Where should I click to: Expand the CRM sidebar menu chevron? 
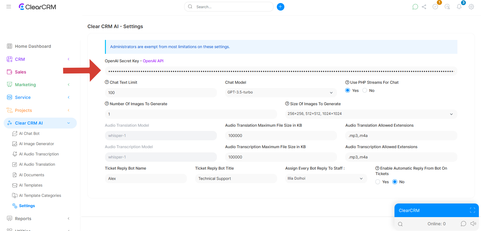[69, 59]
